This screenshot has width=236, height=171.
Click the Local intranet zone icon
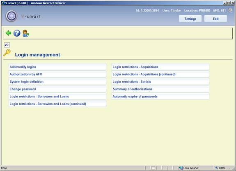coord(181,168)
